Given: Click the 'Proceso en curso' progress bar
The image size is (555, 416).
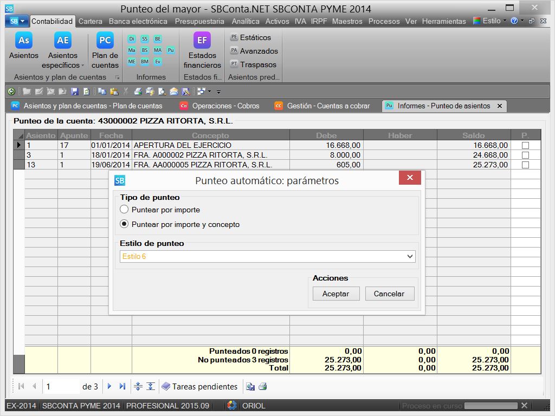Looking at the screenshot, I should pyautogui.click(x=491, y=406).
